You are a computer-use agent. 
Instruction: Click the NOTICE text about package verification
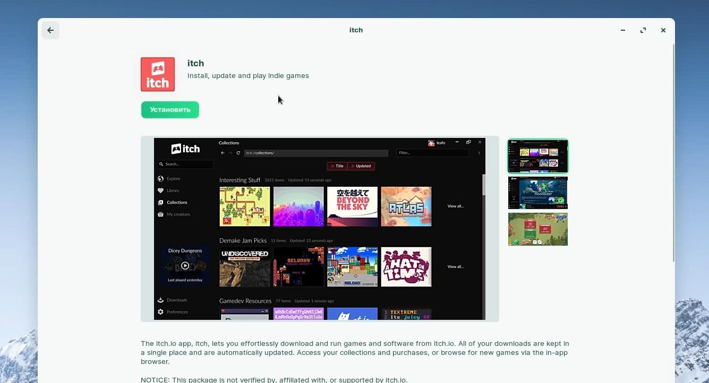[x=274, y=380]
